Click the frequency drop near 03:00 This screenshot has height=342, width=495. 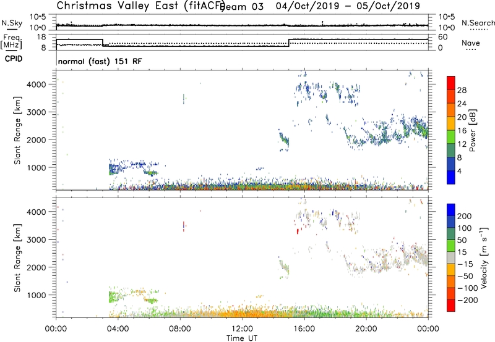pos(103,43)
